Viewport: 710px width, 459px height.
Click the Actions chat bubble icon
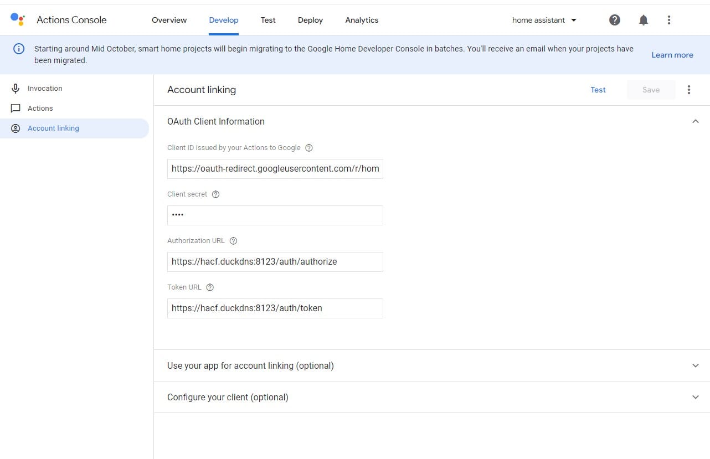click(x=16, y=108)
